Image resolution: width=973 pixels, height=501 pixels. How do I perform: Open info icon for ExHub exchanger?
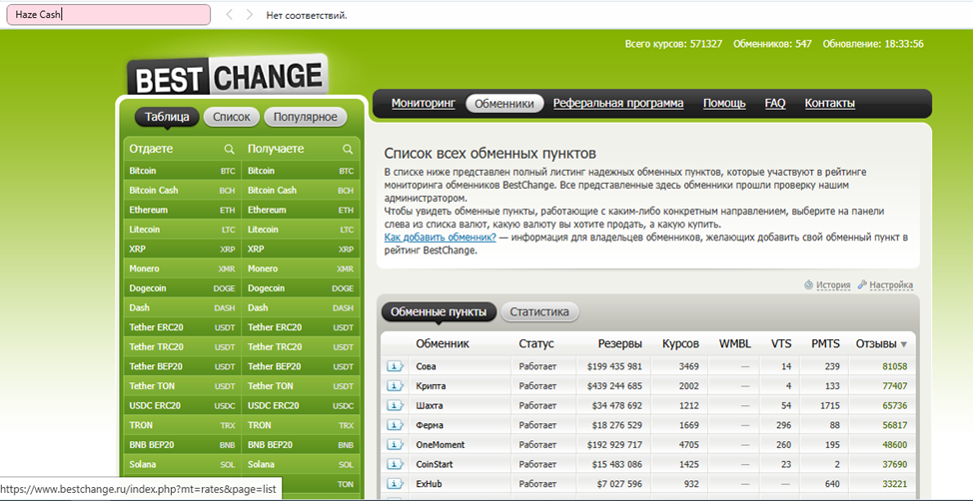click(396, 484)
